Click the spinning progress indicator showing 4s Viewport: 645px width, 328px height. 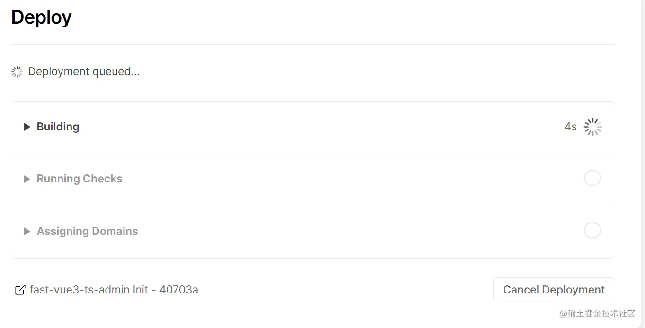pos(592,127)
